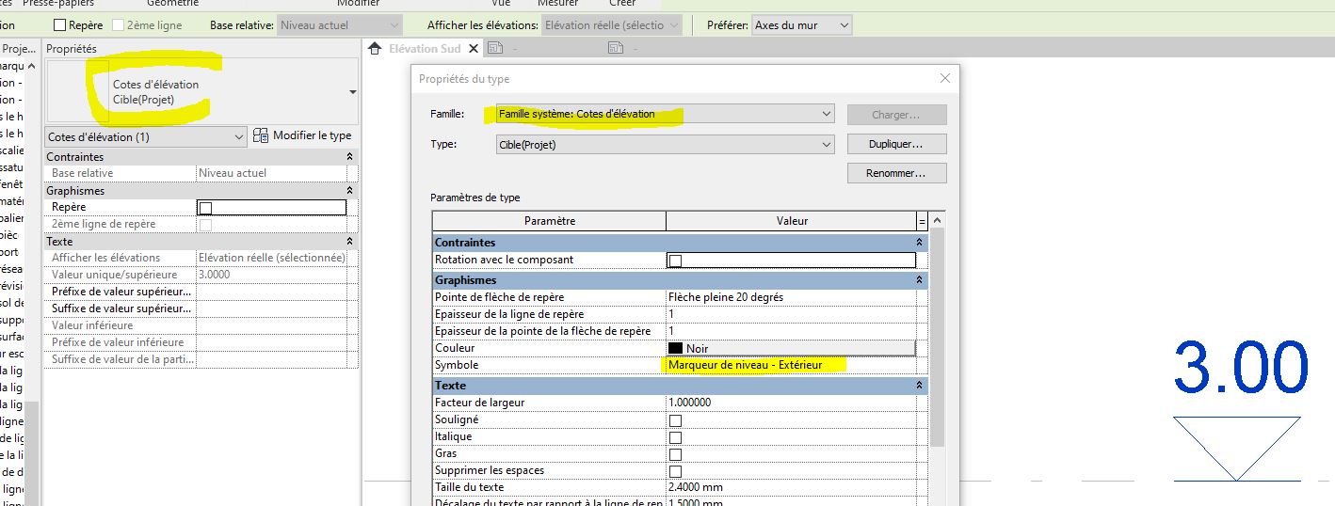Toggle Rotation avec le composant checkbox
The image size is (1335, 506).
[x=675, y=261]
